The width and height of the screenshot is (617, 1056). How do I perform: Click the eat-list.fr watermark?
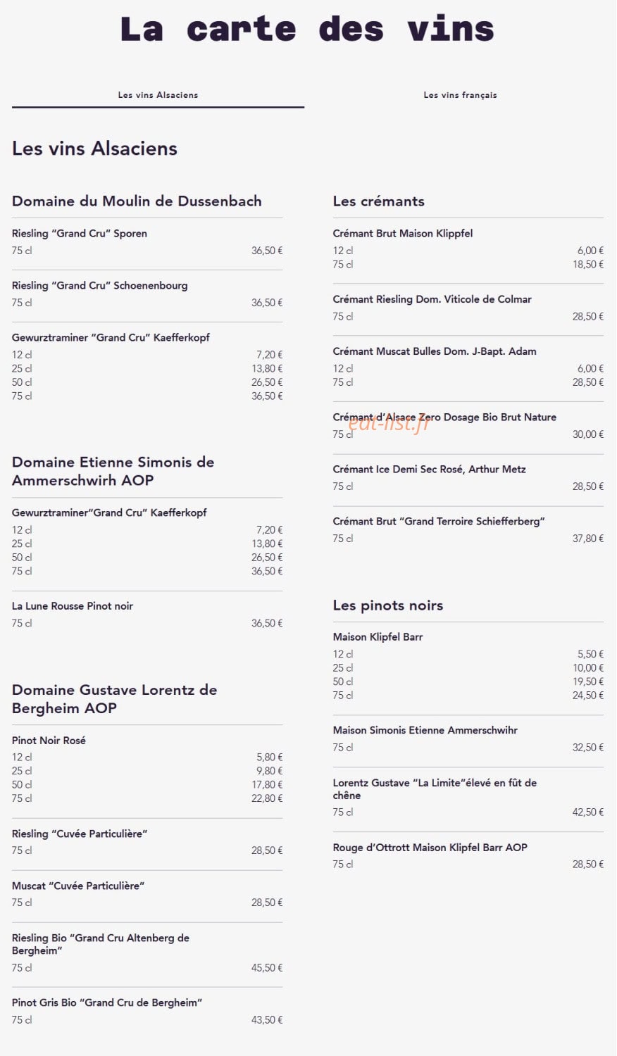[x=389, y=423]
